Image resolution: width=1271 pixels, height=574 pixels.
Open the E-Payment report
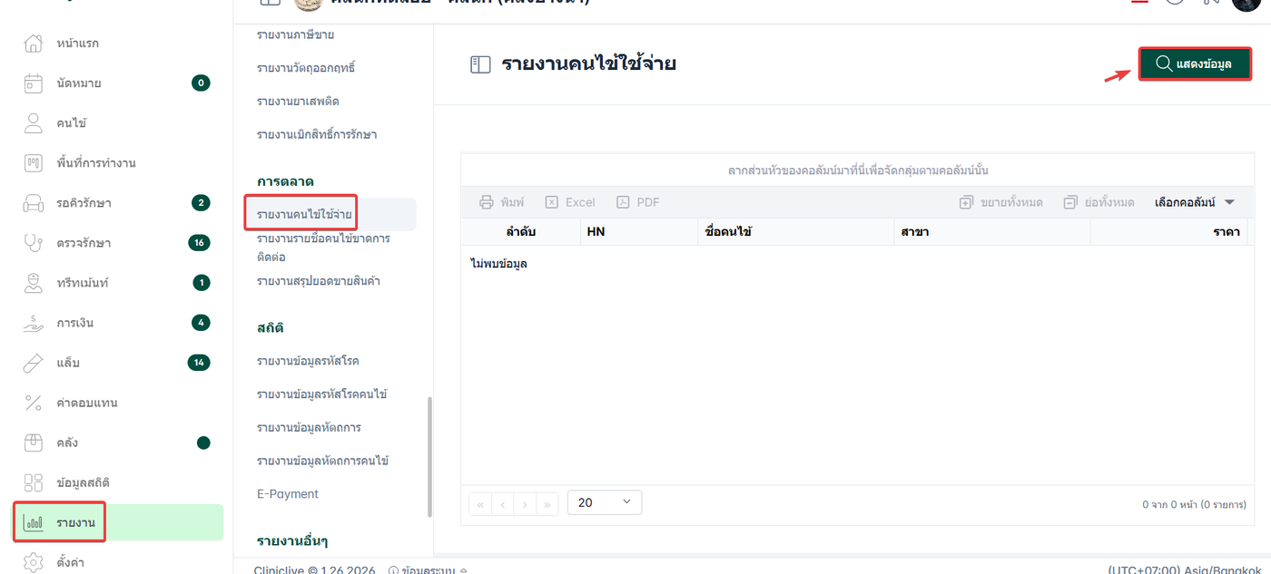pos(288,494)
